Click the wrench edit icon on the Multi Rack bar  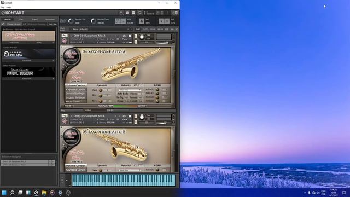click(177, 29)
